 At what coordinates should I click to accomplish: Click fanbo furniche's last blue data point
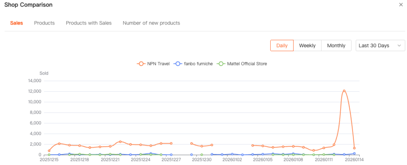coord(354,153)
